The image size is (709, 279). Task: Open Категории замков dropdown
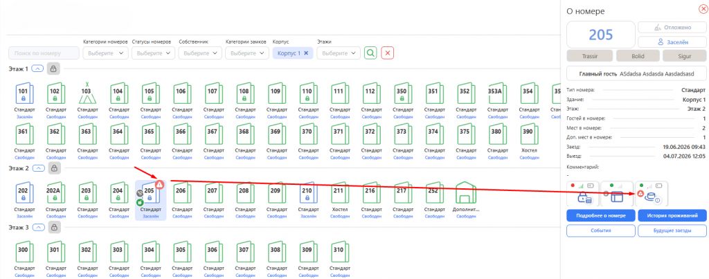(x=247, y=53)
